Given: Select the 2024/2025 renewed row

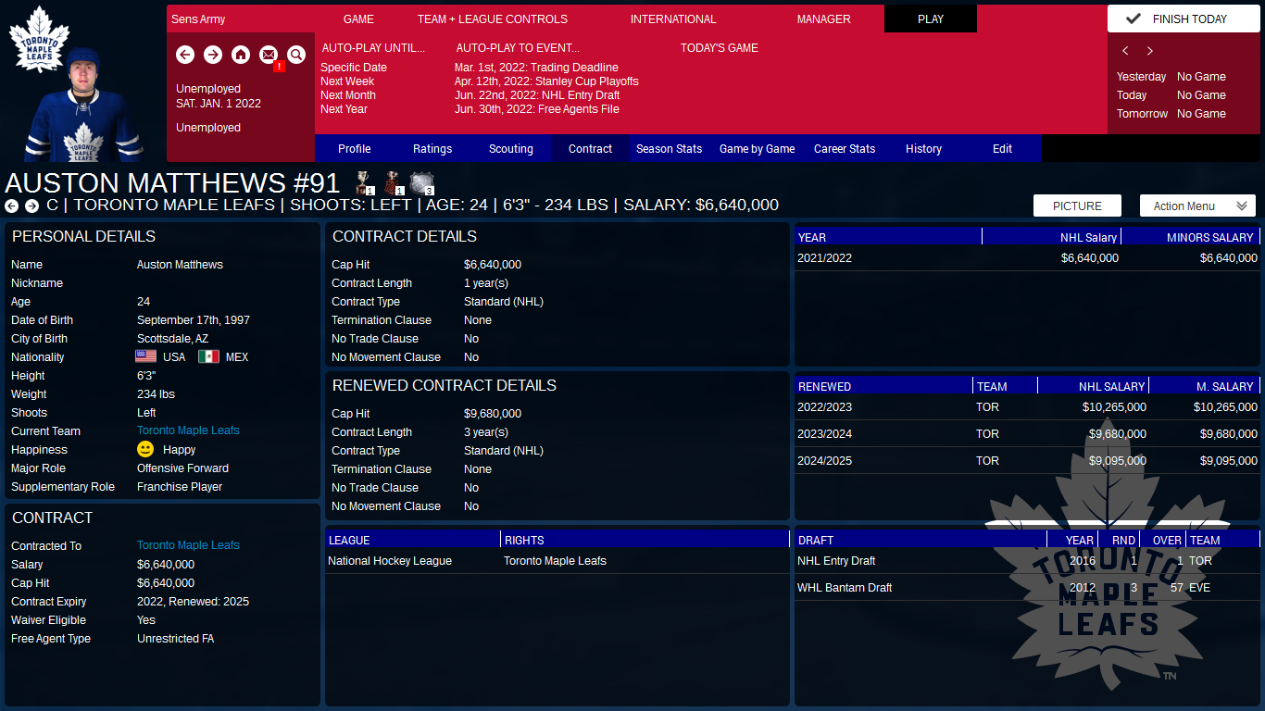Looking at the screenshot, I should pos(1027,461).
